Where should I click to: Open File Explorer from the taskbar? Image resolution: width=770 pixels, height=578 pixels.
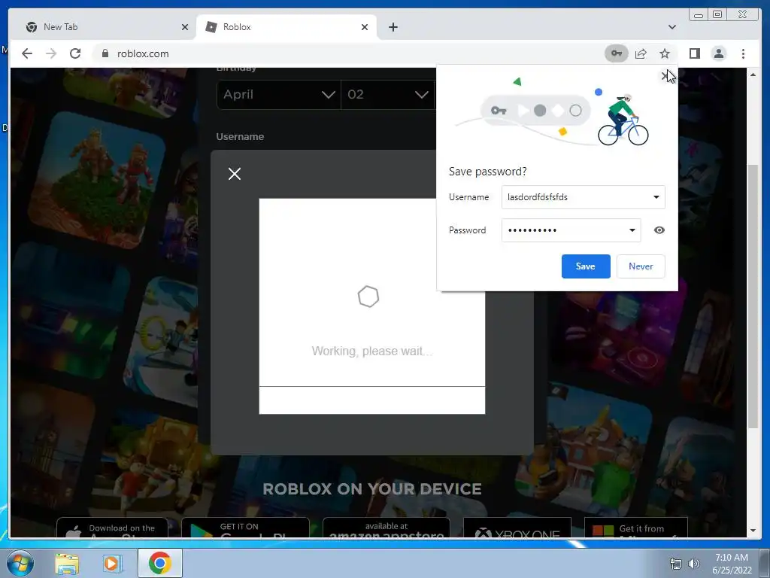[x=67, y=563]
